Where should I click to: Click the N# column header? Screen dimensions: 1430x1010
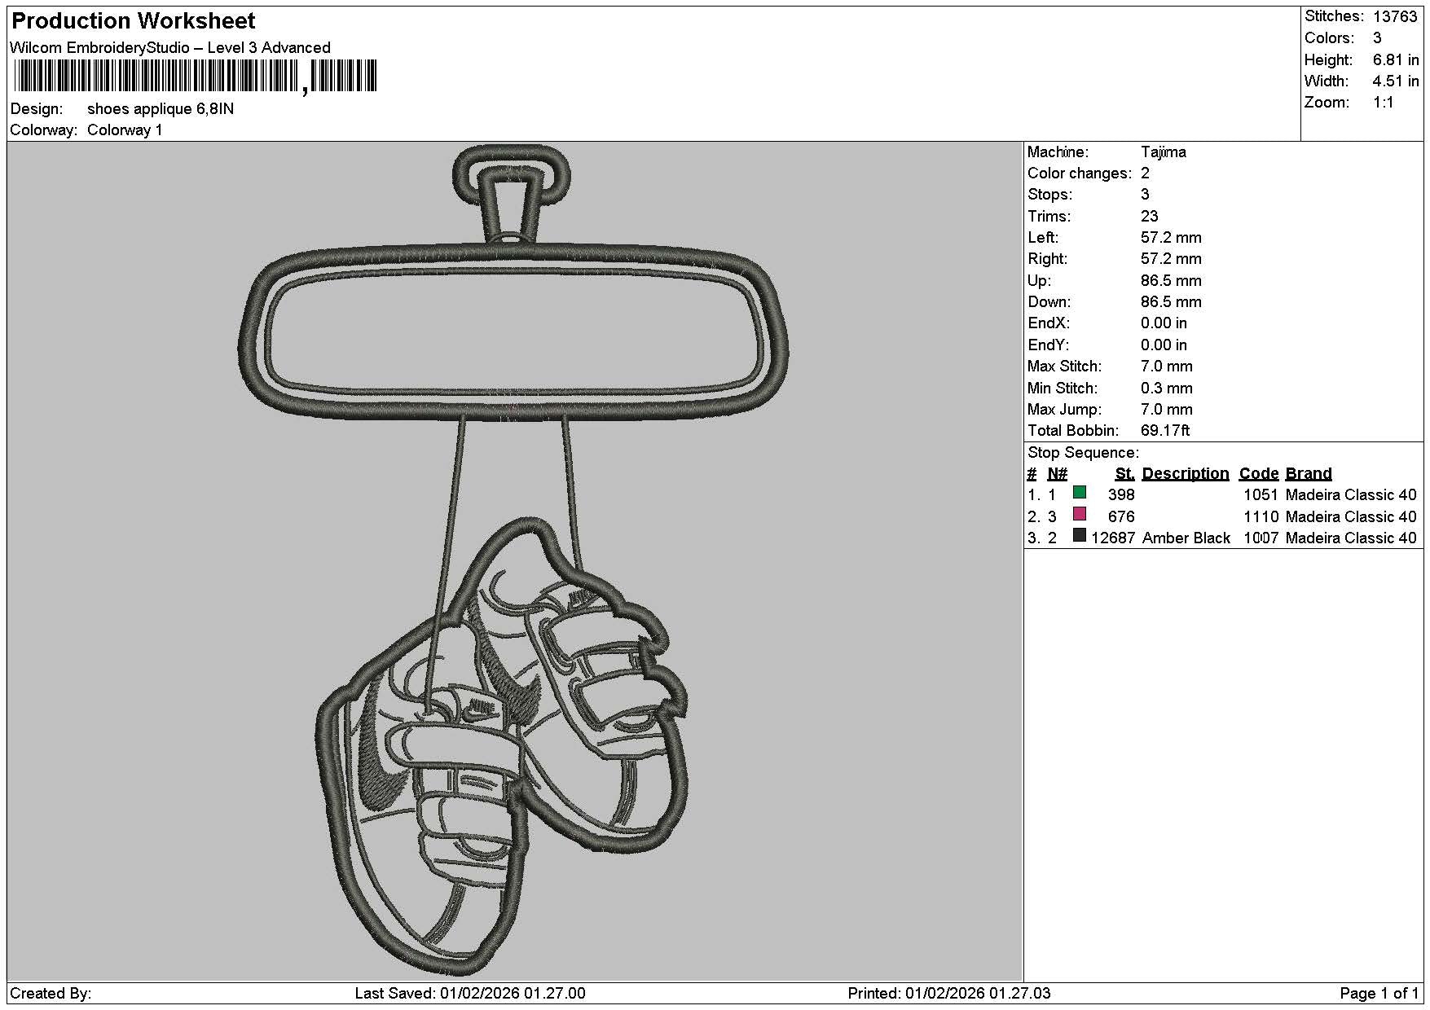tap(1057, 474)
